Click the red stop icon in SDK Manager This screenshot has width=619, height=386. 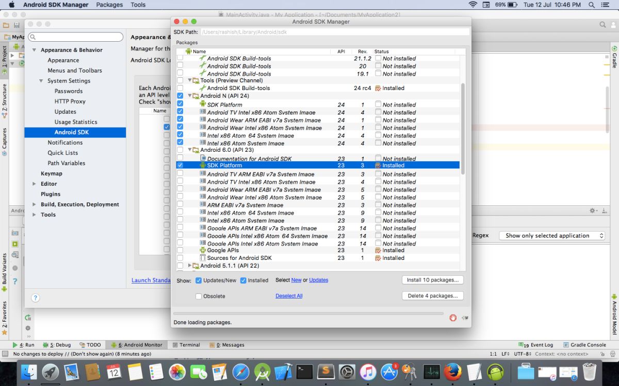(x=453, y=318)
